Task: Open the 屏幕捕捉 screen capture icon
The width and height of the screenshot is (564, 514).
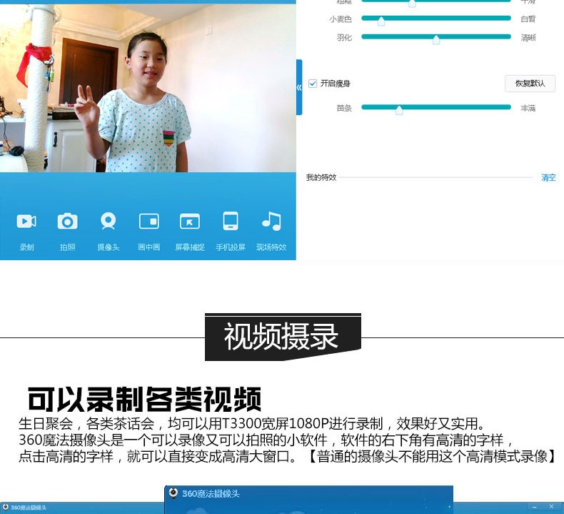Action: pyautogui.click(x=190, y=221)
